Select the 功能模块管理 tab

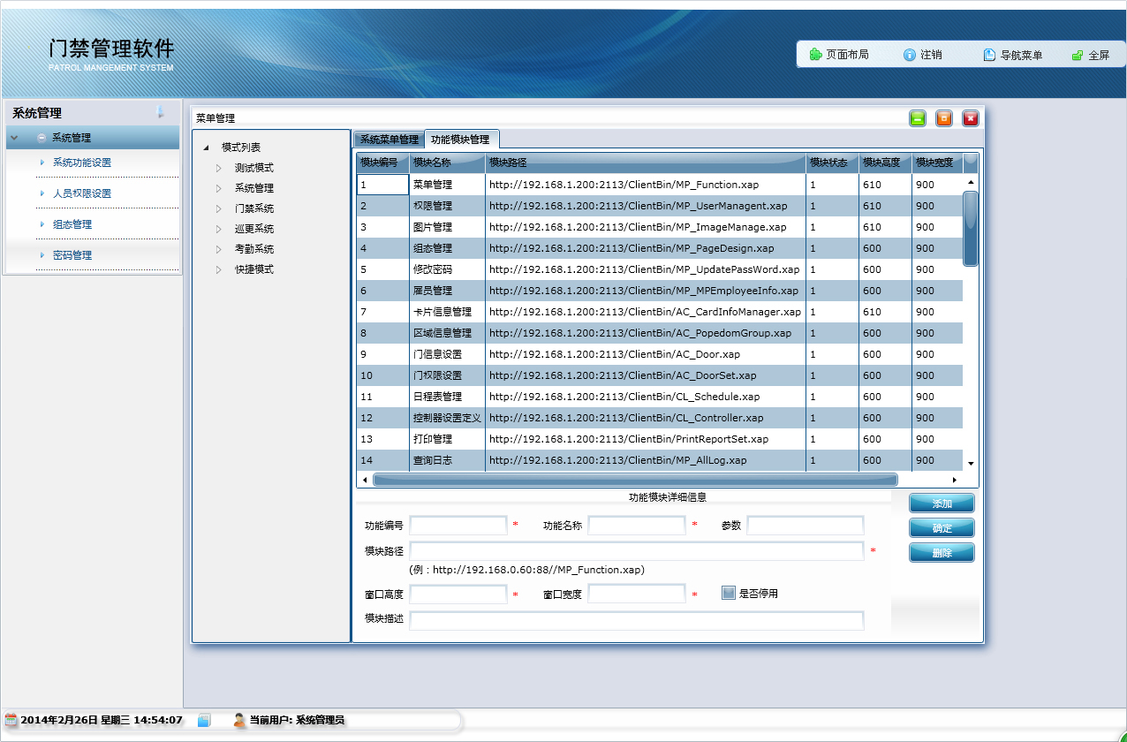coord(461,140)
